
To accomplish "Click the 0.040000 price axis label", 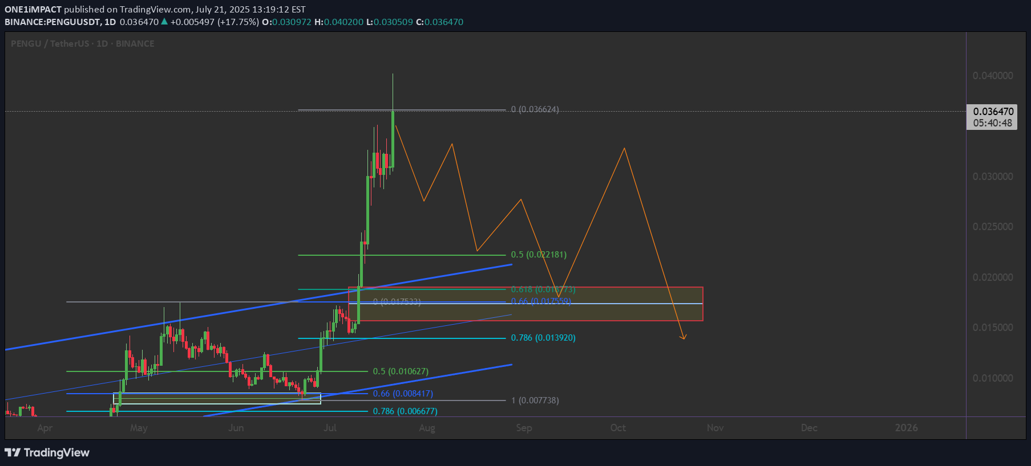I will tap(993, 76).
